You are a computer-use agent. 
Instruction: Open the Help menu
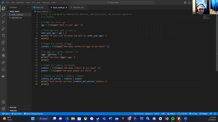pos(53,2)
